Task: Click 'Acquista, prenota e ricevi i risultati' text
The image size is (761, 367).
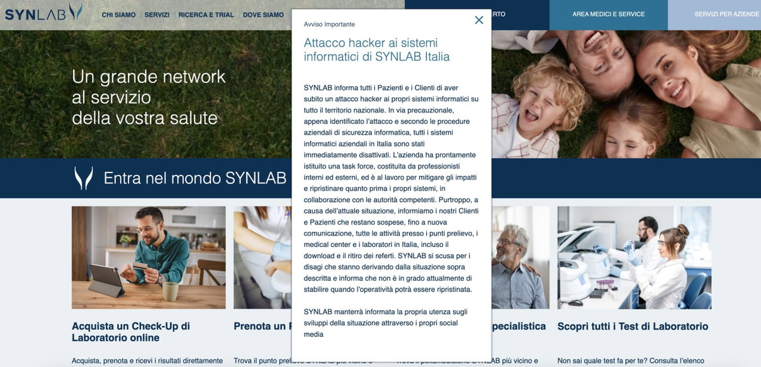Action: click(147, 361)
